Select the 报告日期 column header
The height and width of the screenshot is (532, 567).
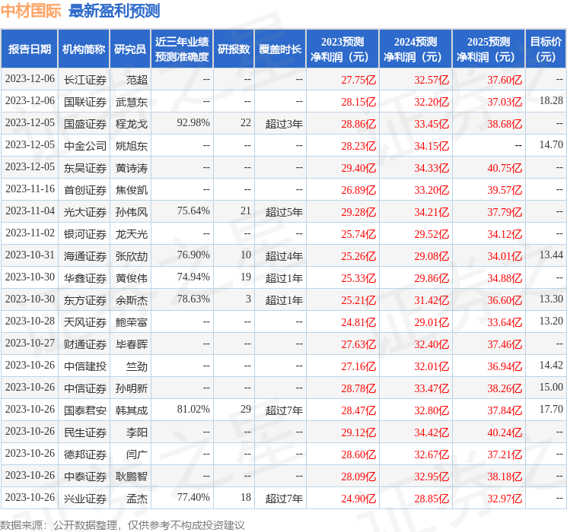(x=29, y=49)
